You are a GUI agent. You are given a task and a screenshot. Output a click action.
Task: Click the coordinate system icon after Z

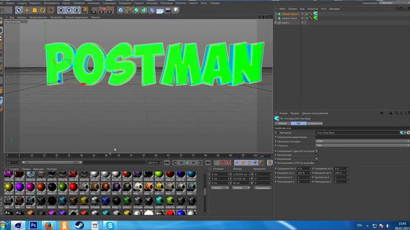pyautogui.click(x=85, y=10)
